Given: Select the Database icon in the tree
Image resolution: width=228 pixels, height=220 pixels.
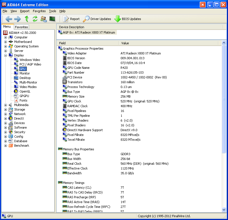Looking at the screenshot, I should tap(11, 141).
